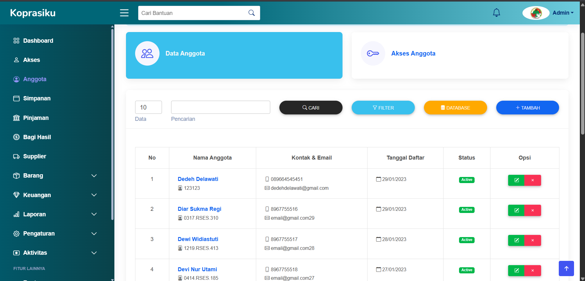Click the Akses Anggota key icon

pos(373,53)
